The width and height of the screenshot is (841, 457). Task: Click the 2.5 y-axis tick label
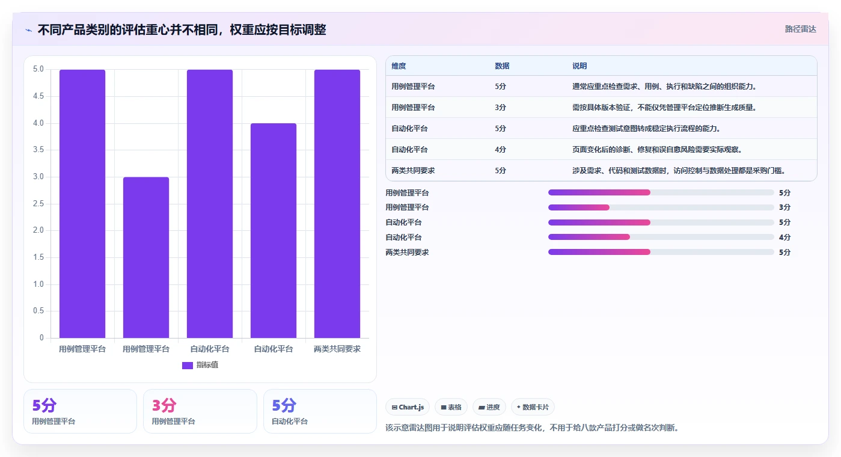coord(38,204)
